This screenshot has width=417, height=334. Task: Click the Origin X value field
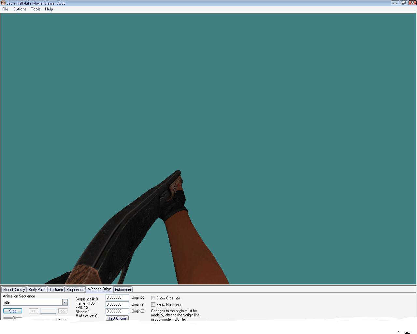(117, 297)
